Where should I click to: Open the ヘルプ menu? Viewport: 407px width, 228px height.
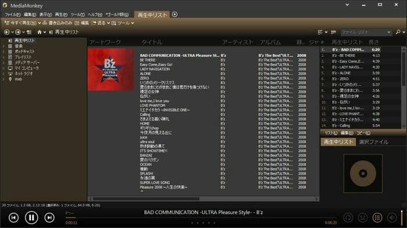95,15
